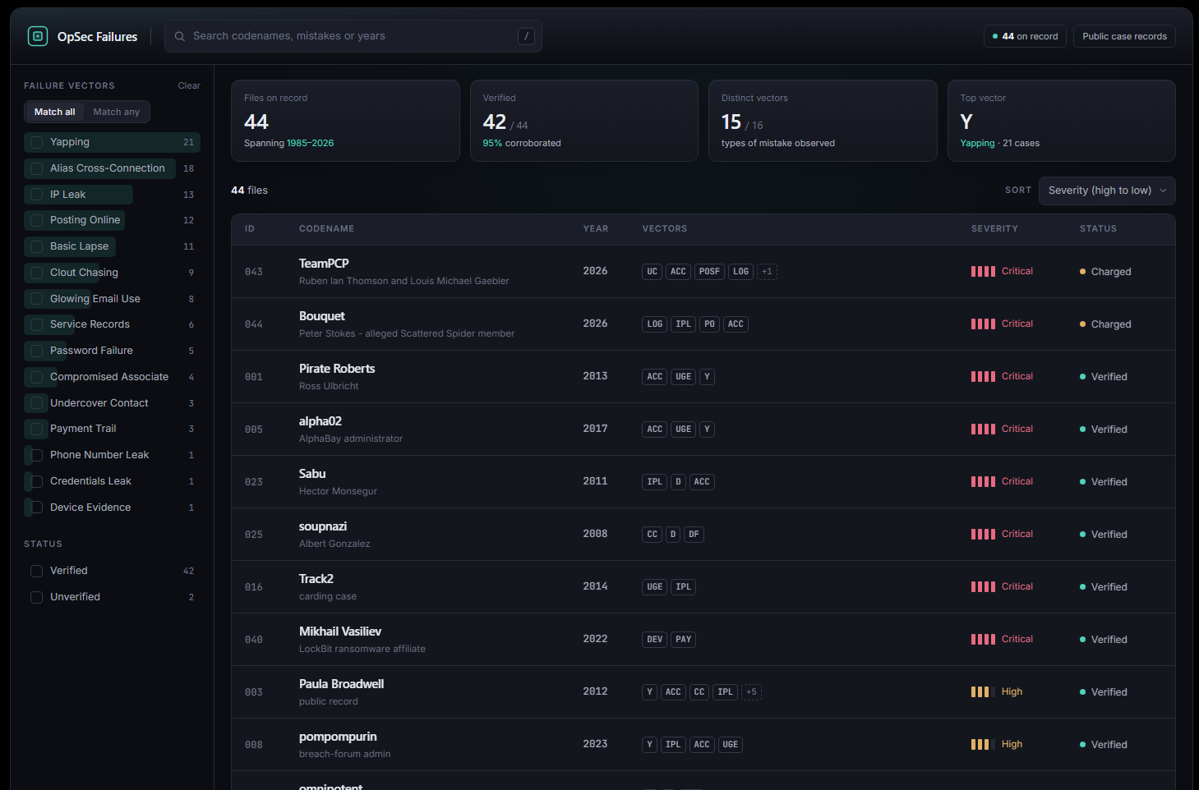This screenshot has height=790, width=1199.
Task: Click the D tag on Sabu row
Action: [678, 482]
